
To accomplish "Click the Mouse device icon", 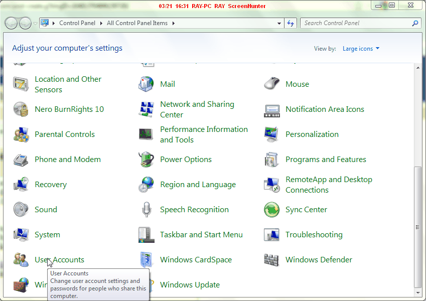I will click(x=271, y=83).
